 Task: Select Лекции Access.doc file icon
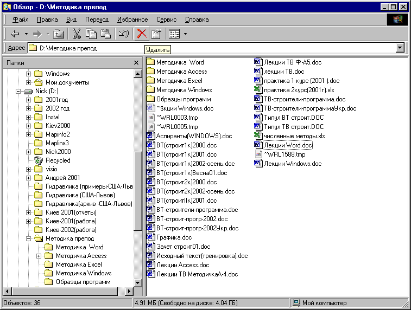point(150,264)
